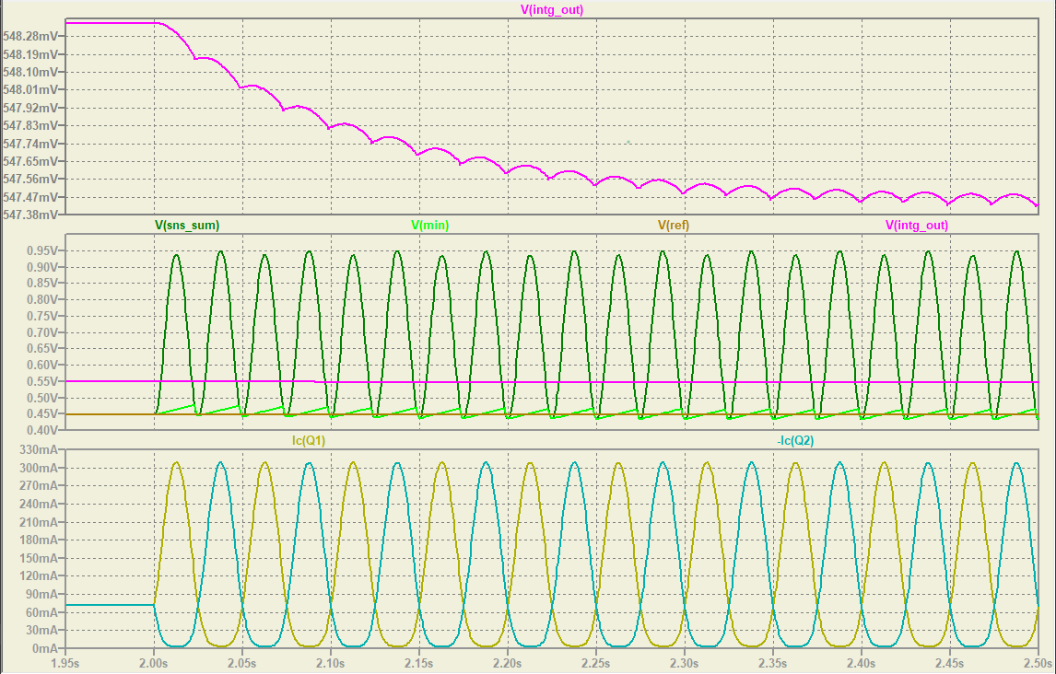Click the 548.28mV y-axis tick label
Screen dimensions: 1056x674
[30, 36]
